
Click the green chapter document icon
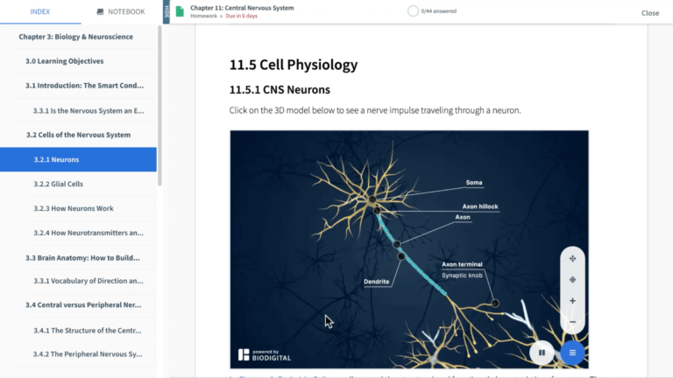click(x=180, y=11)
